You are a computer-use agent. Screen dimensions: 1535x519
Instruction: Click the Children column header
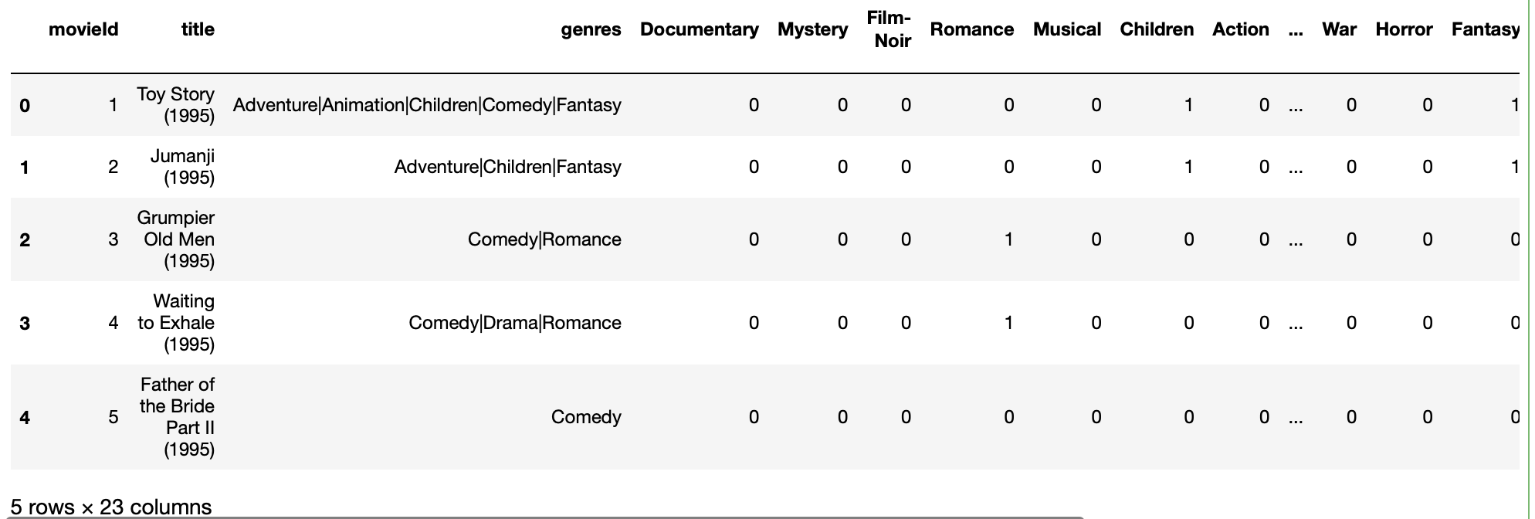pyautogui.click(x=1157, y=29)
